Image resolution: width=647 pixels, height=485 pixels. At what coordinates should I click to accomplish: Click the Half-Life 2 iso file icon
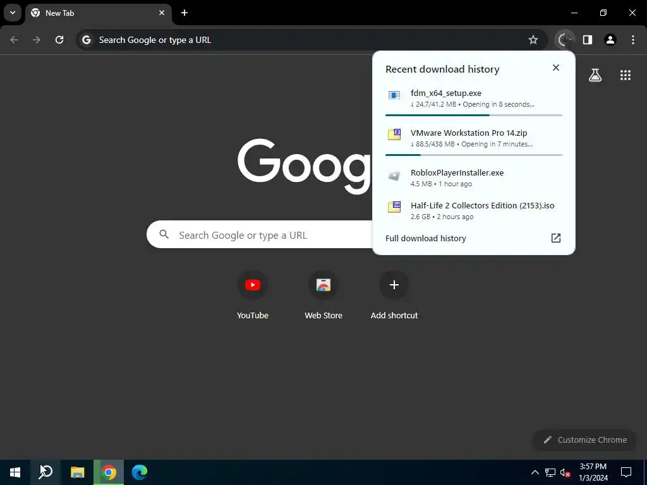[x=394, y=207]
